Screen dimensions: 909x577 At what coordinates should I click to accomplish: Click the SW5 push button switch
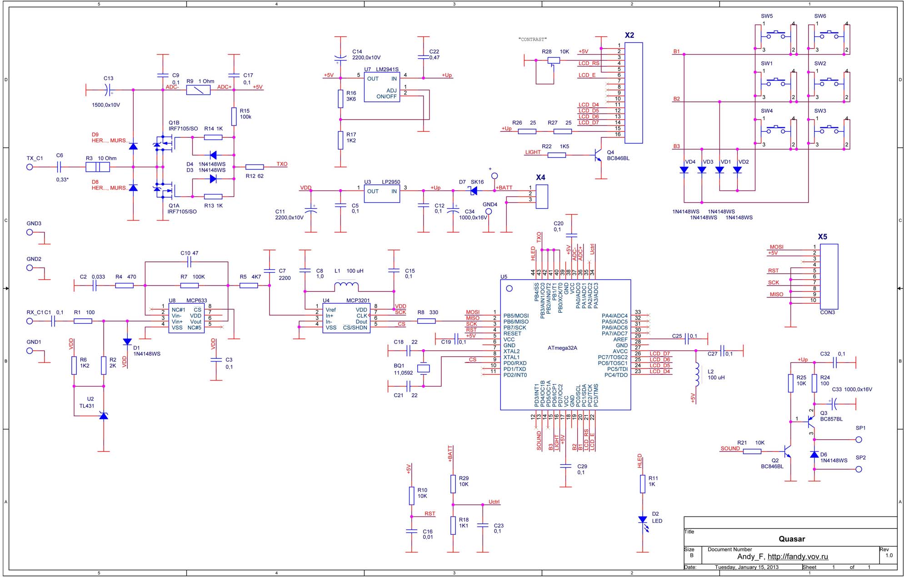[775, 35]
